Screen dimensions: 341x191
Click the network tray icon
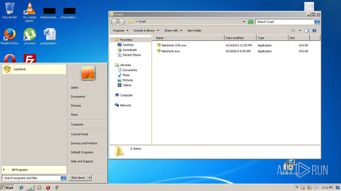(309, 188)
